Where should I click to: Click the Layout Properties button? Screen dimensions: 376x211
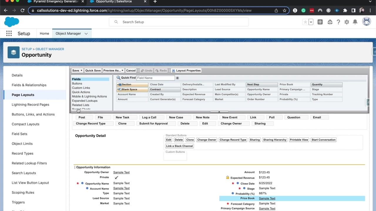[x=186, y=71]
